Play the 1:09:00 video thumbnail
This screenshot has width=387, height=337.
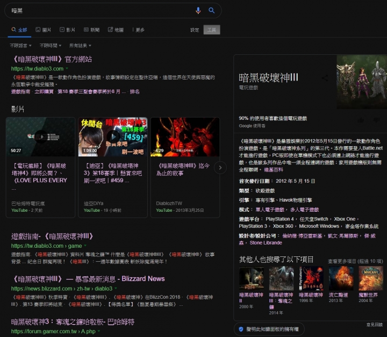tap(113, 137)
